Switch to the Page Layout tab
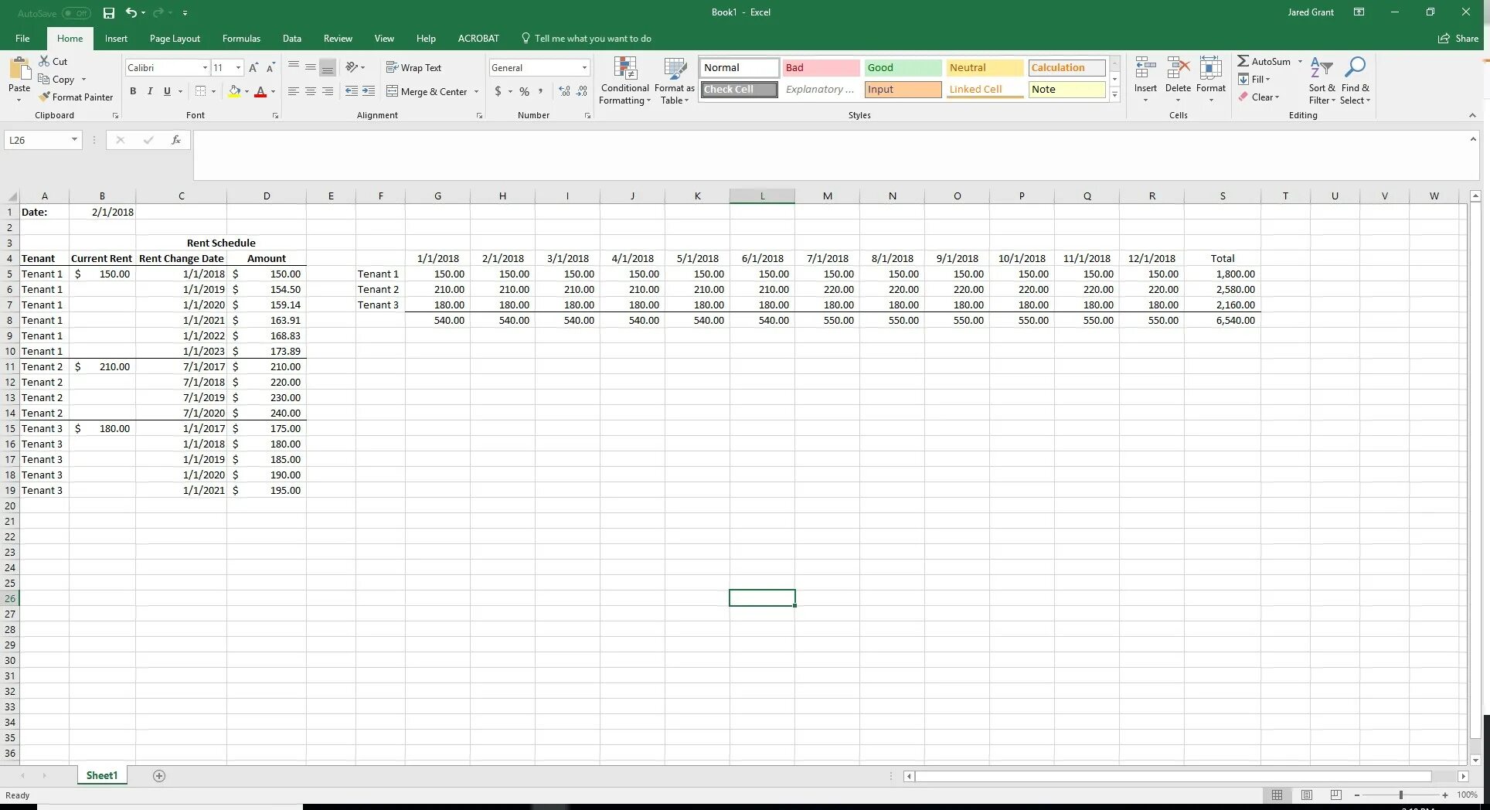 click(175, 38)
